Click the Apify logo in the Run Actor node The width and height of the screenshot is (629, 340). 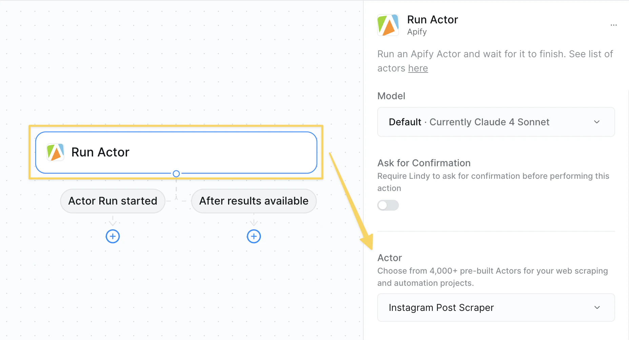(55, 152)
